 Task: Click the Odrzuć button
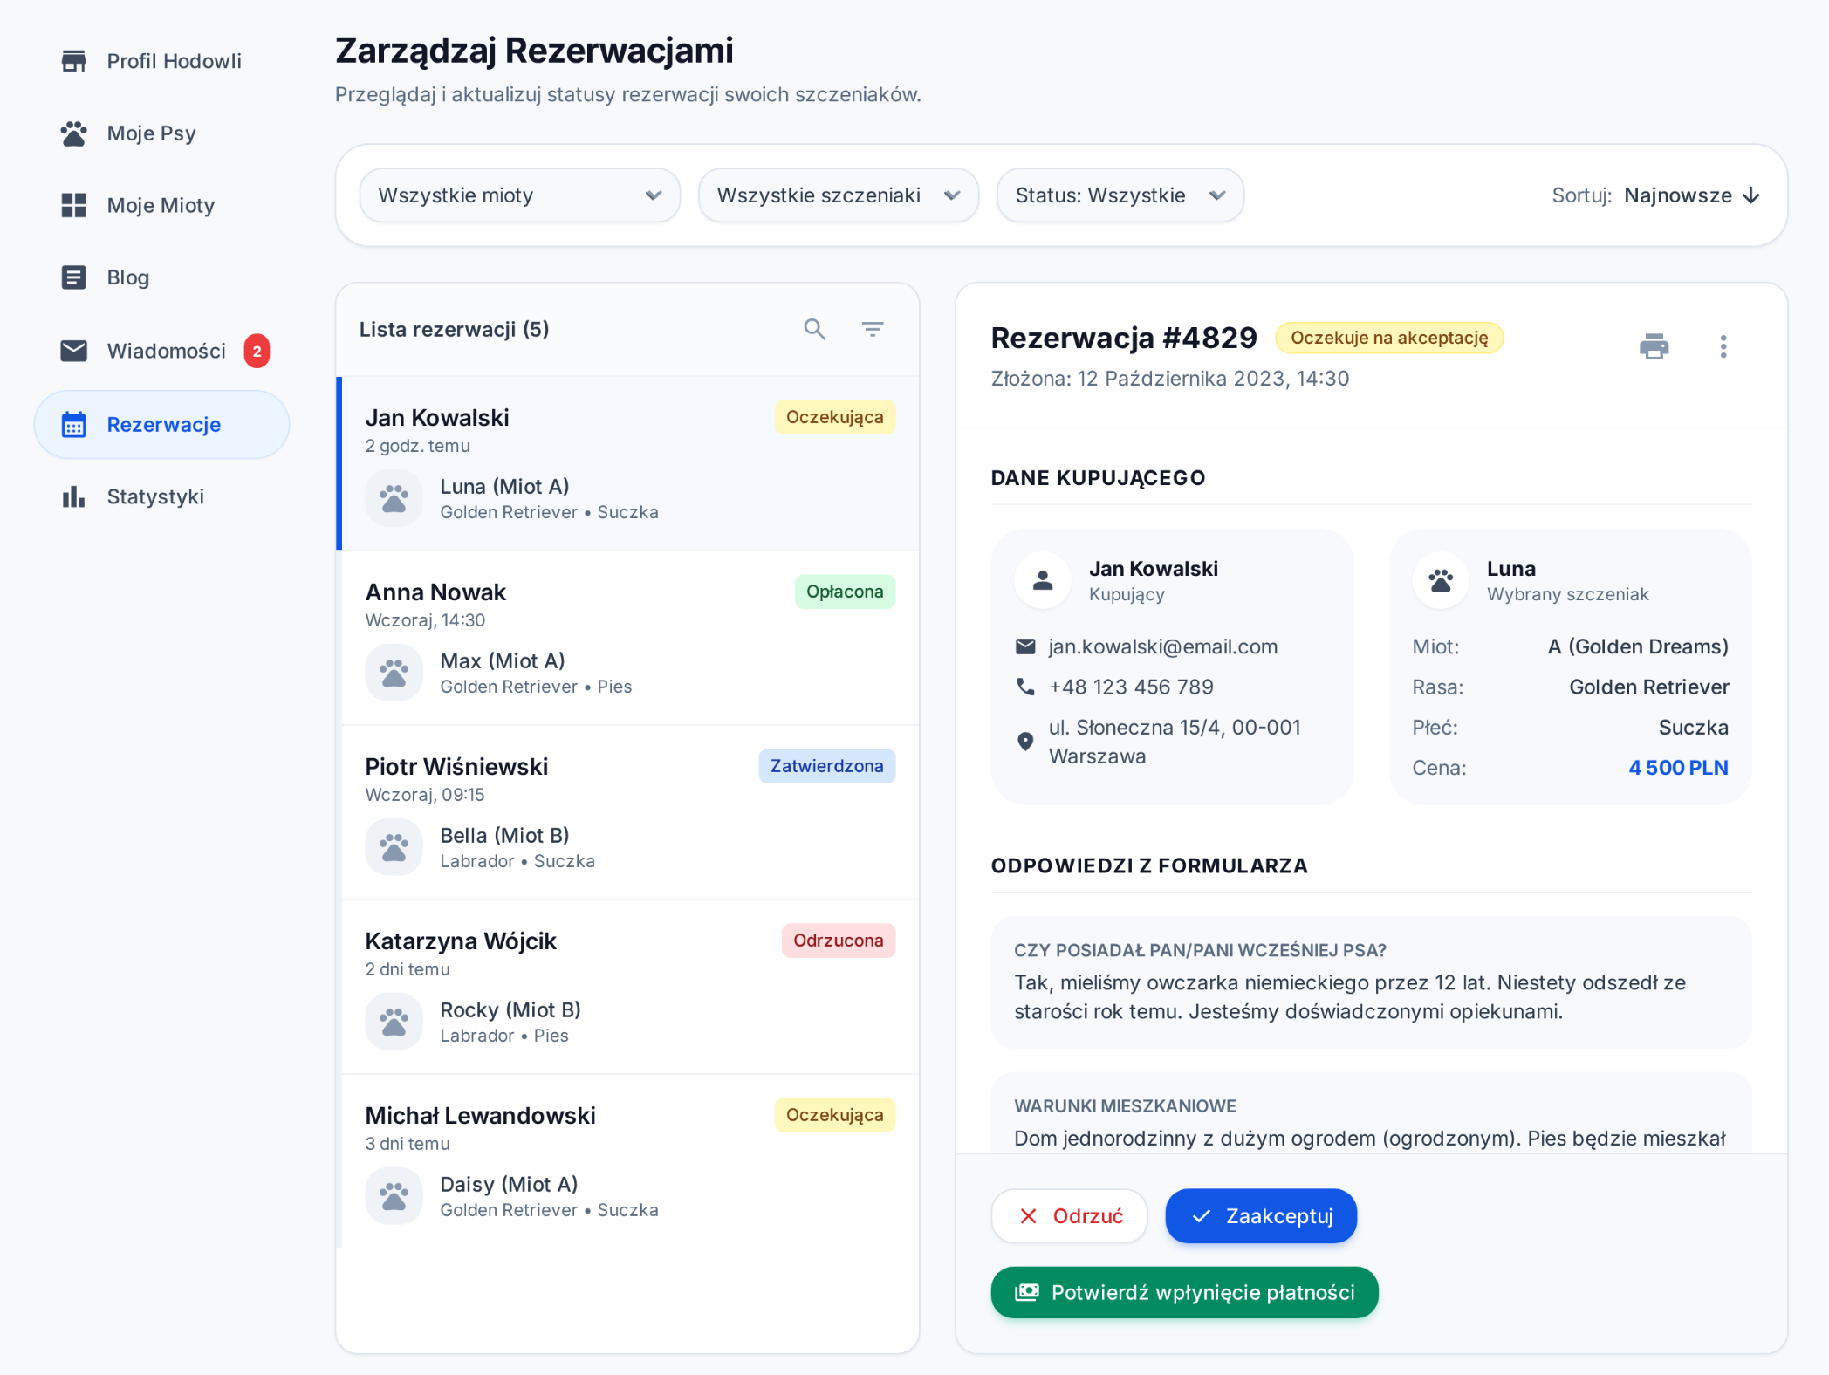tap(1069, 1215)
